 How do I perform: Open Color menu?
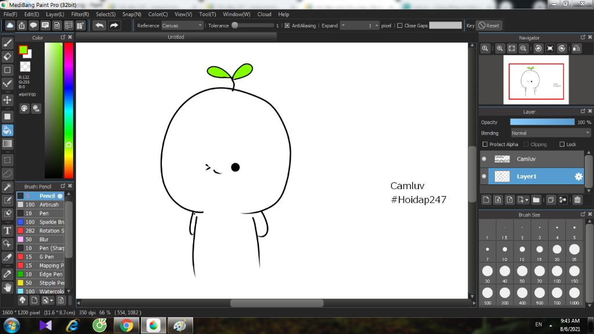pyautogui.click(x=158, y=14)
